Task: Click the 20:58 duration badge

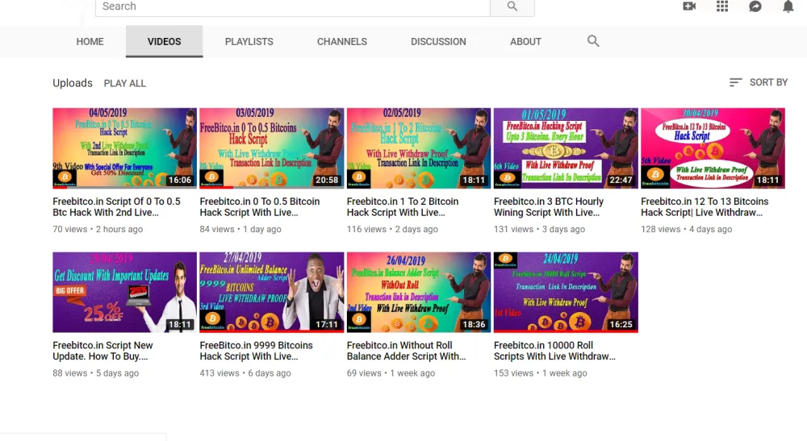Action: [327, 180]
